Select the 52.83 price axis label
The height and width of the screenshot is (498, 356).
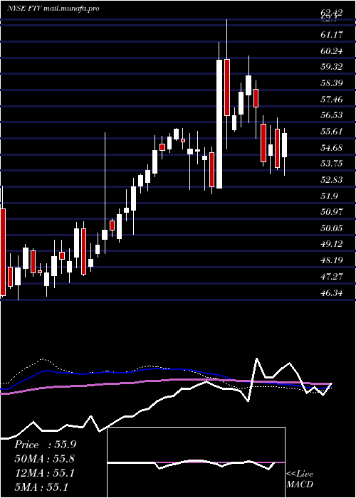click(332, 180)
